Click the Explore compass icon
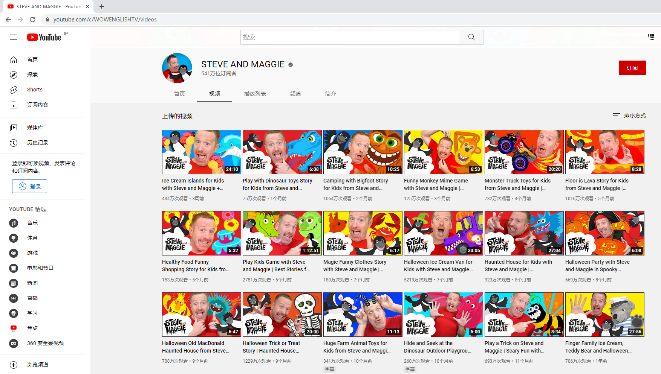Viewport: 661px width, 374px height. [x=14, y=74]
